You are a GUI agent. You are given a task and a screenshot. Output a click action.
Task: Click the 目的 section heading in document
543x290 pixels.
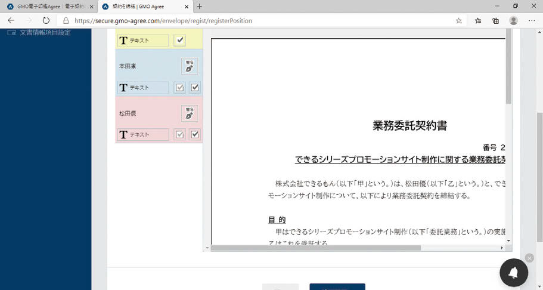[x=277, y=220]
